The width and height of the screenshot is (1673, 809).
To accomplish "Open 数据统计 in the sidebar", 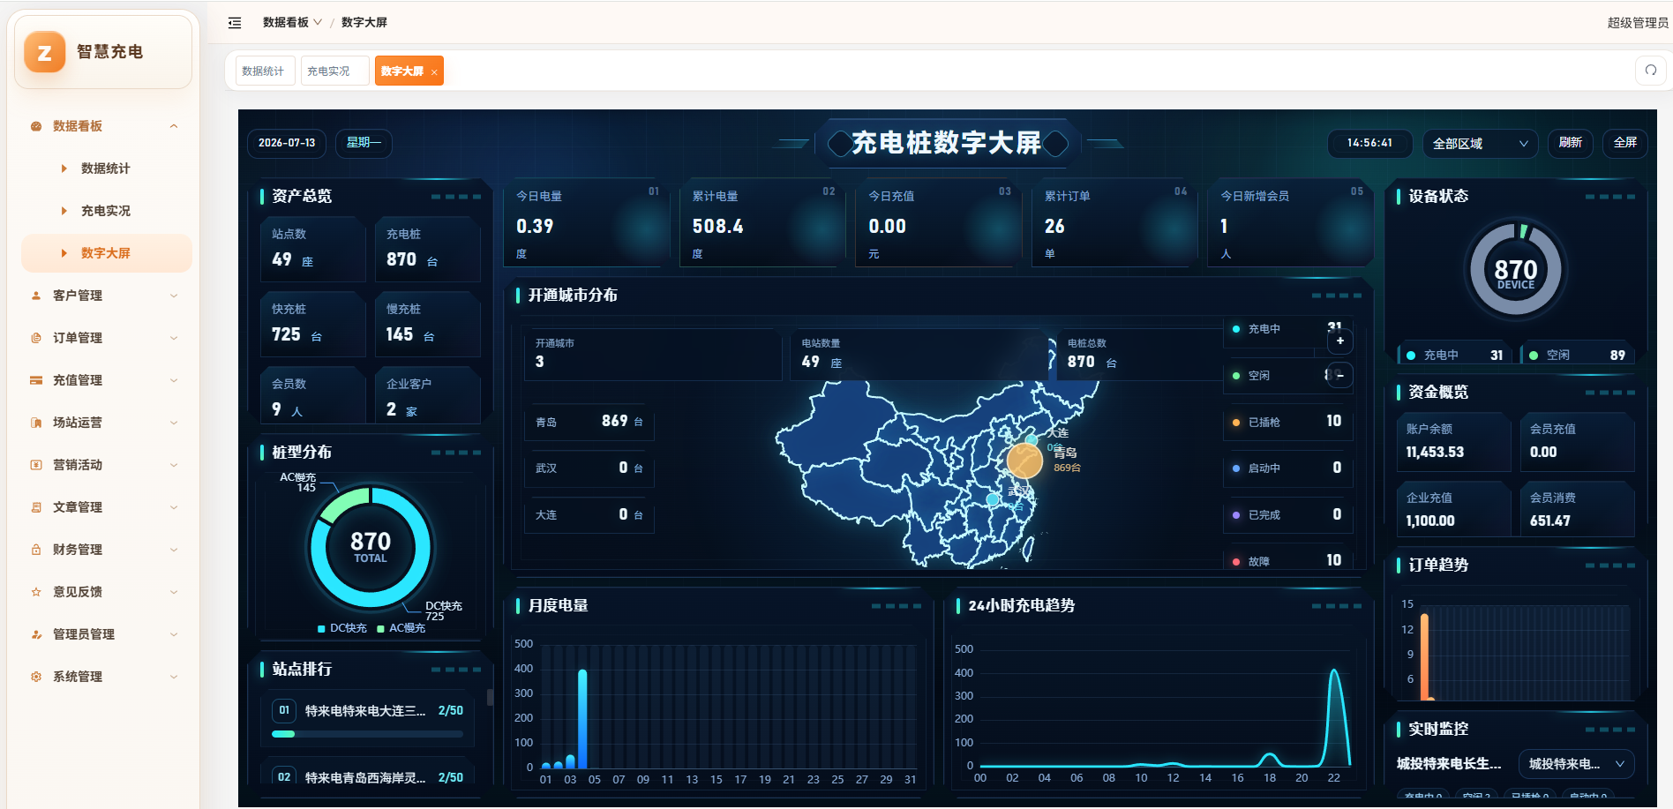I will click(x=106, y=169).
